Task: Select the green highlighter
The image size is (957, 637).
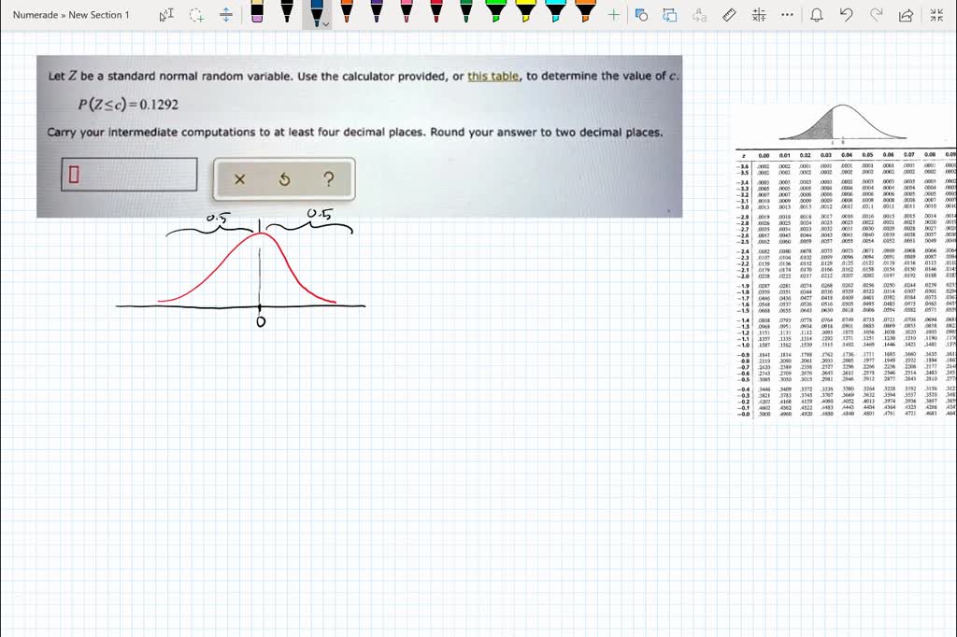Action: coord(495,13)
